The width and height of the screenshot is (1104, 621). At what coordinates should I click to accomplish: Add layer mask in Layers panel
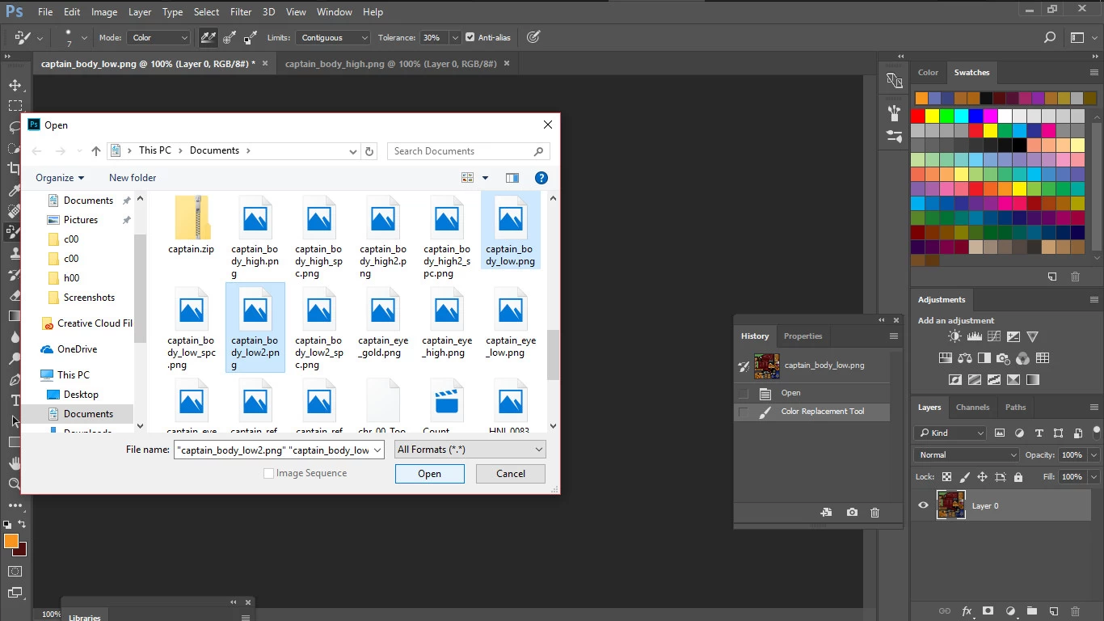pos(988,611)
